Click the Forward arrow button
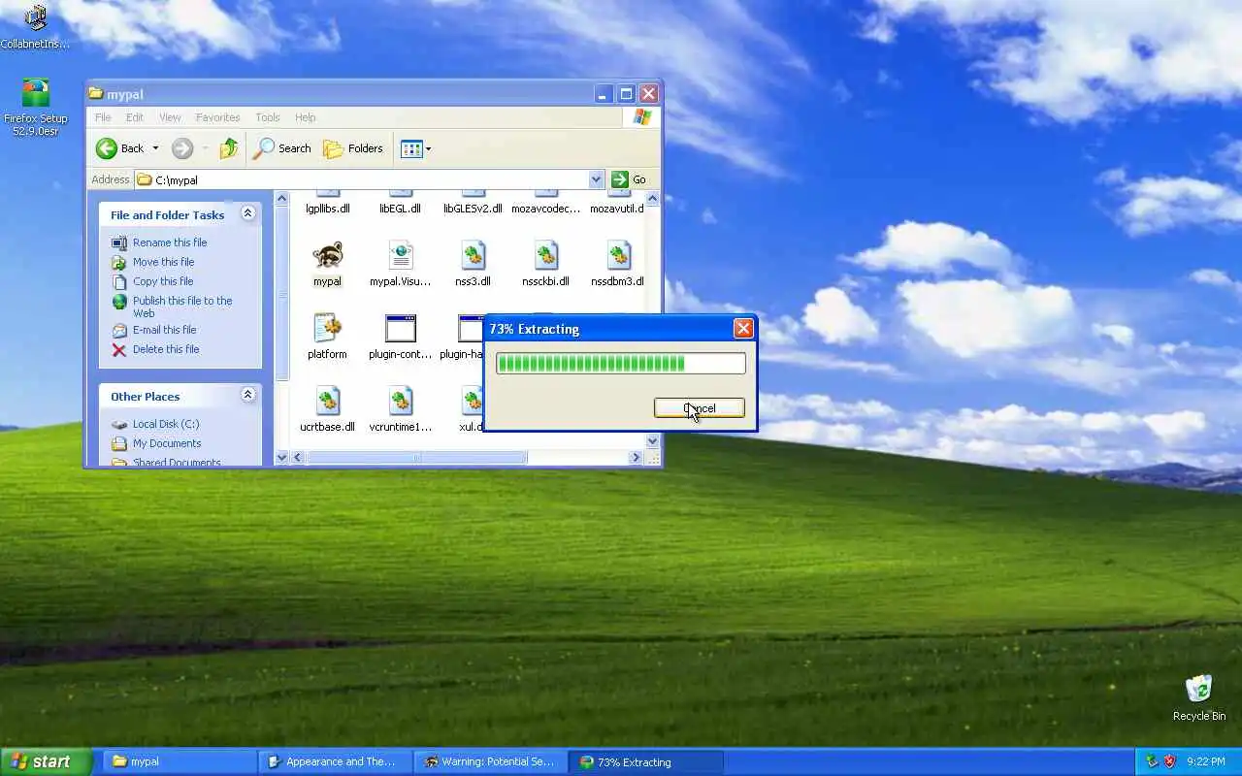This screenshot has width=1242, height=776. click(182, 148)
